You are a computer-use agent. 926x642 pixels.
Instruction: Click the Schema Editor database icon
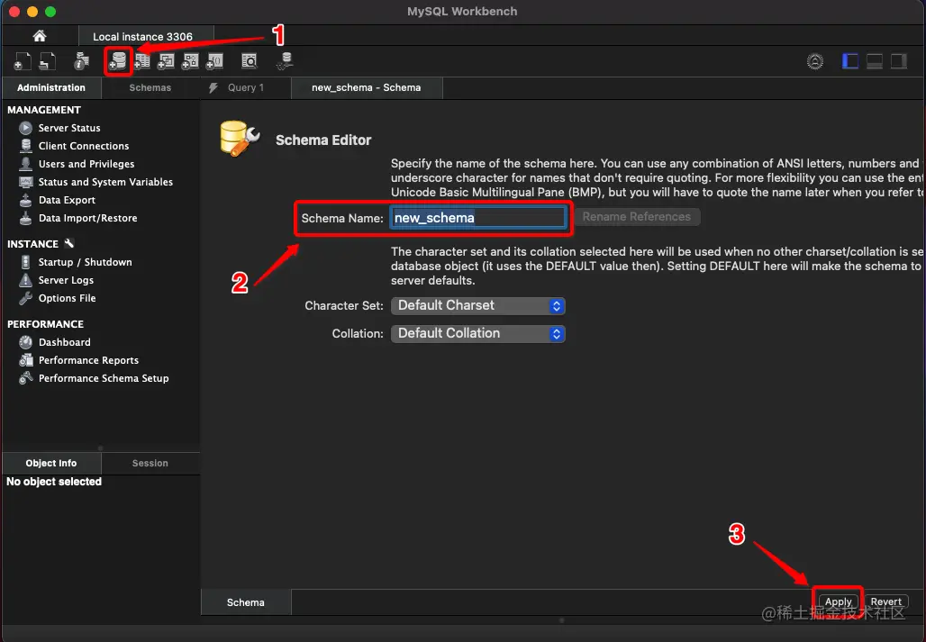point(240,139)
